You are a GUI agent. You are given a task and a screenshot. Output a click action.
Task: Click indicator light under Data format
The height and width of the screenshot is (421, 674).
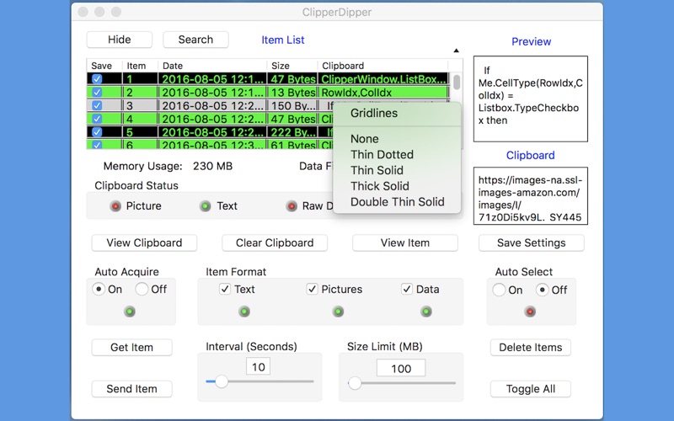coord(426,312)
